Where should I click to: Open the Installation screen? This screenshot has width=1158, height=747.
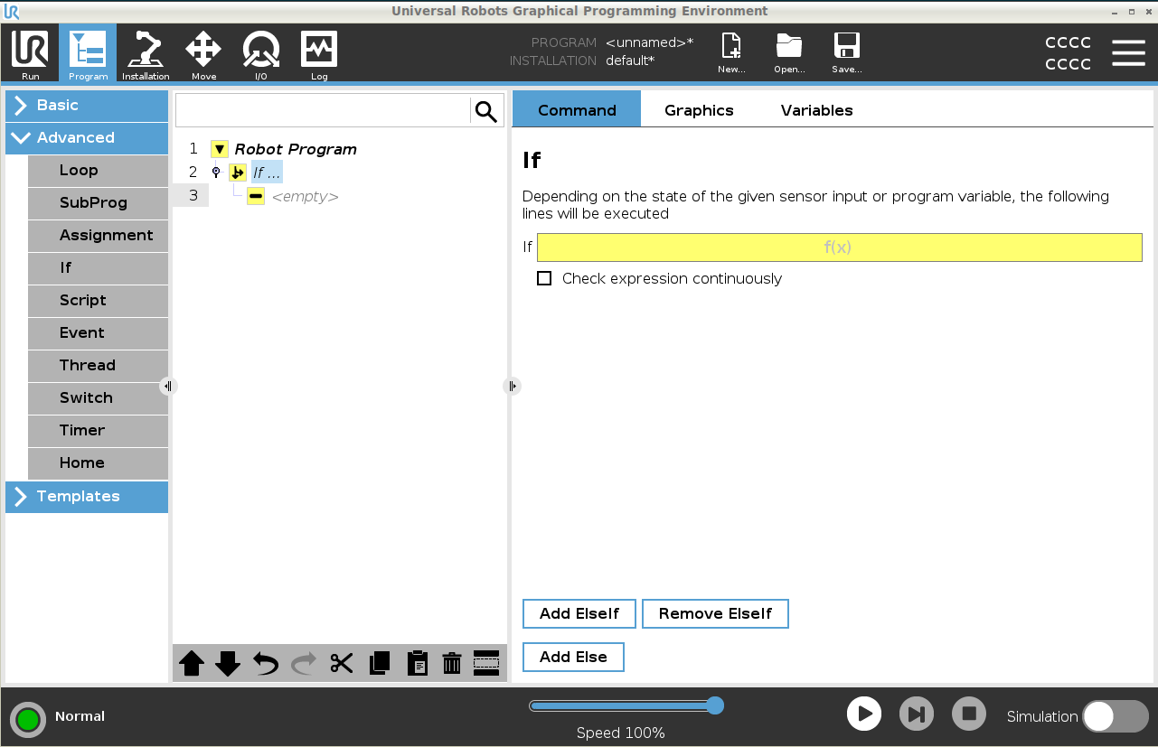[x=146, y=54]
